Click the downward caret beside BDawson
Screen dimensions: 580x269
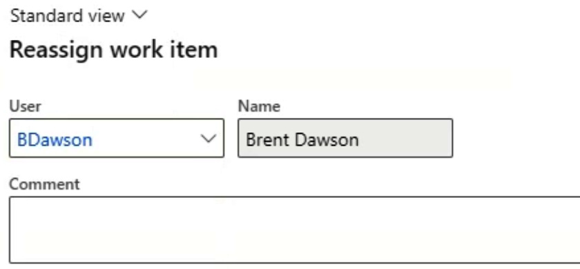pos(209,139)
